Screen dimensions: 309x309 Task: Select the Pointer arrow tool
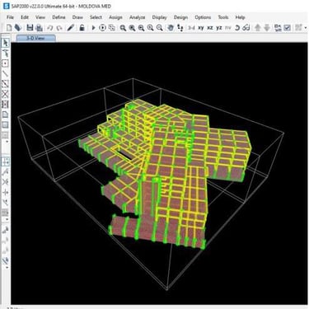coord(6,43)
